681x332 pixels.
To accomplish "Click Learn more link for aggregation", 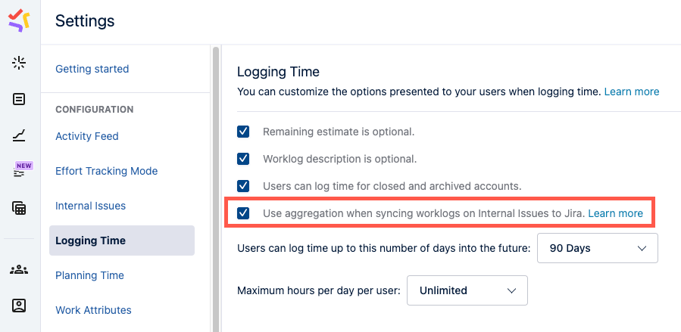I will (x=615, y=213).
